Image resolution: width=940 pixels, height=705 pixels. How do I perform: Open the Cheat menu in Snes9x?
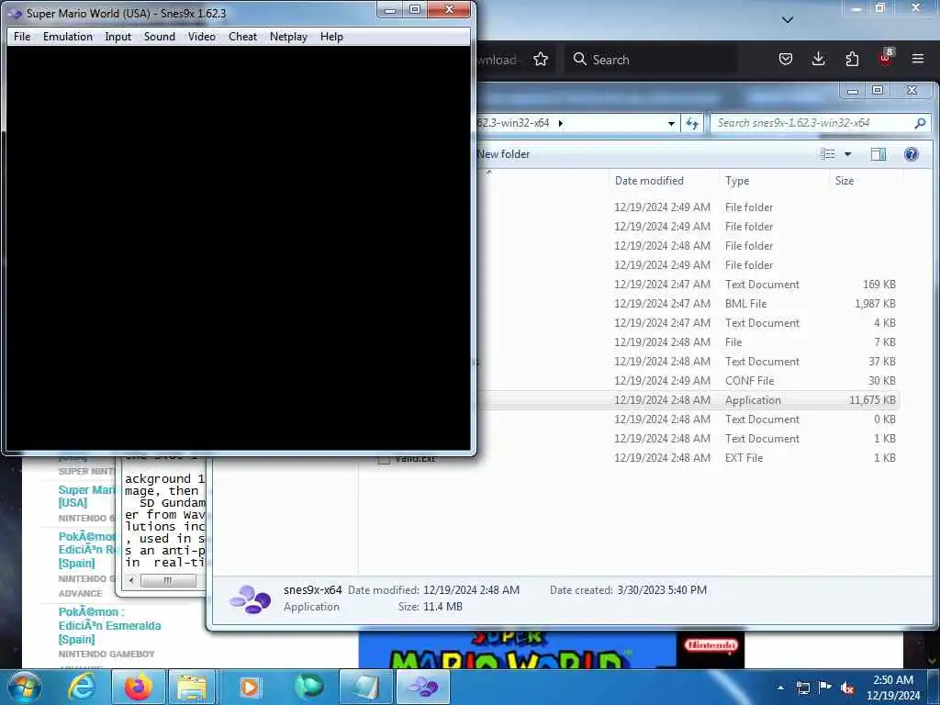(242, 37)
